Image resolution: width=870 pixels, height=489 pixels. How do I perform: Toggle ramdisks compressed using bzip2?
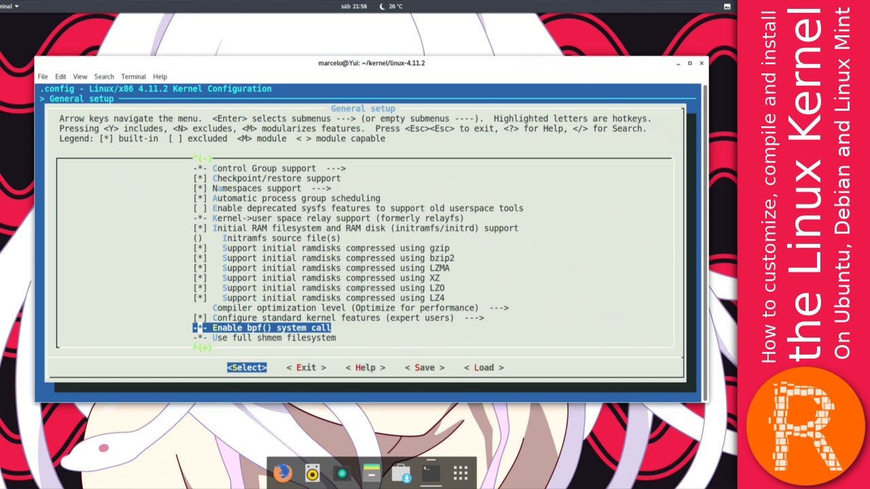324,258
